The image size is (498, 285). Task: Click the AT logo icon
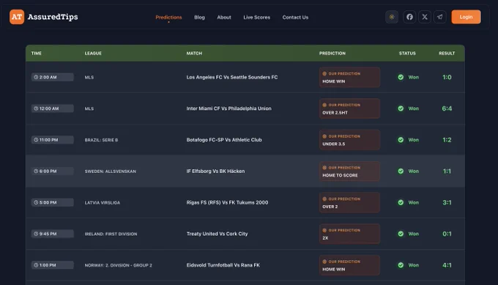[17, 17]
